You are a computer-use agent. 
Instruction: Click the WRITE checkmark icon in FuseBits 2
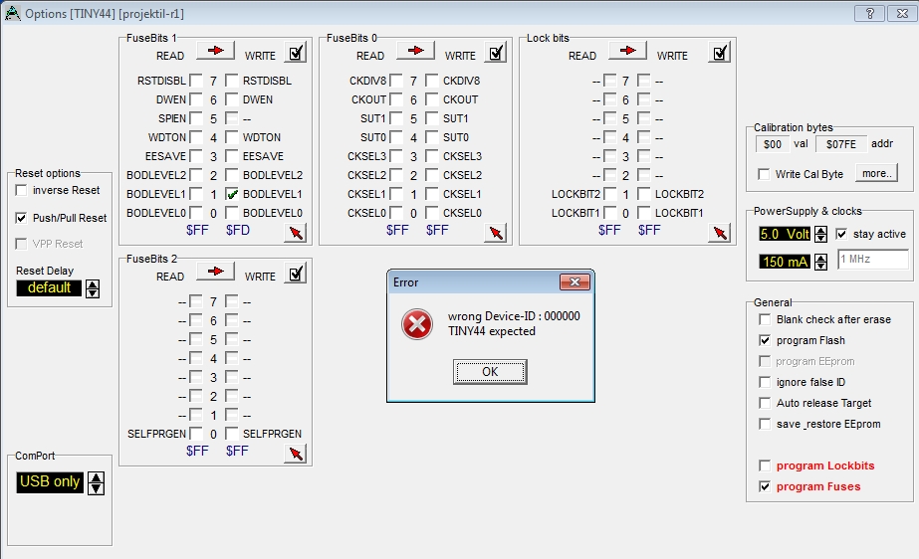click(x=296, y=273)
